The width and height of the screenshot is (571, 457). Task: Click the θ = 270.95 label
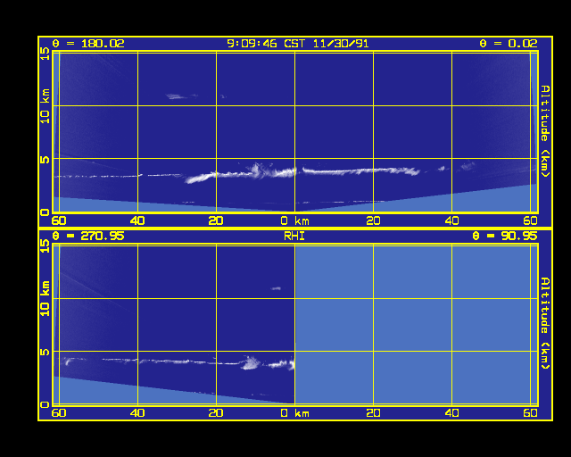(88, 237)
